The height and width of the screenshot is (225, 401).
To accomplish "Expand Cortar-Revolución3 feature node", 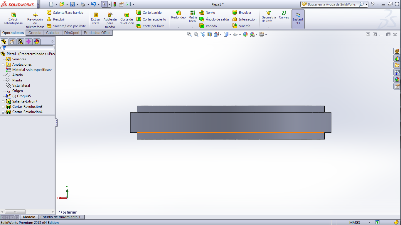I will pyautogui.click(x=3, y=107).
